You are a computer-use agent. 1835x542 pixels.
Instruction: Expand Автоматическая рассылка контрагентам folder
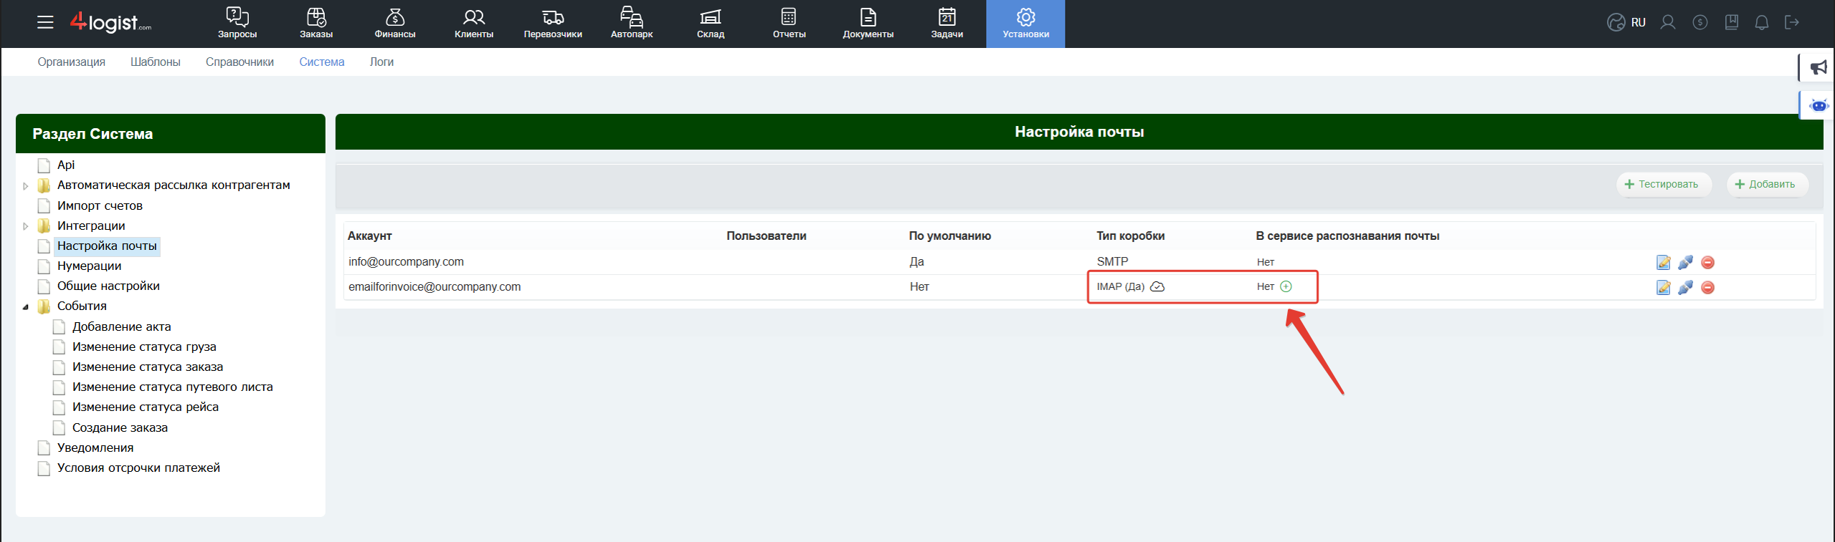click(x=26, y=186)
